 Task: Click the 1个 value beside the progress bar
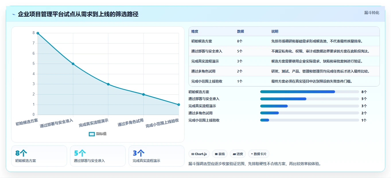pos(364,121)
